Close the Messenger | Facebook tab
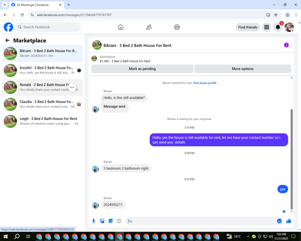Image resolution: width=301 pixels, height=241 pixels. point(60,5)
